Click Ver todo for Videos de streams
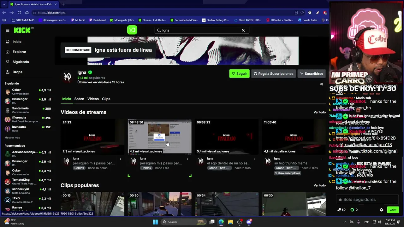The width and height of the screenshot is (404, 227). pos(319,112)
